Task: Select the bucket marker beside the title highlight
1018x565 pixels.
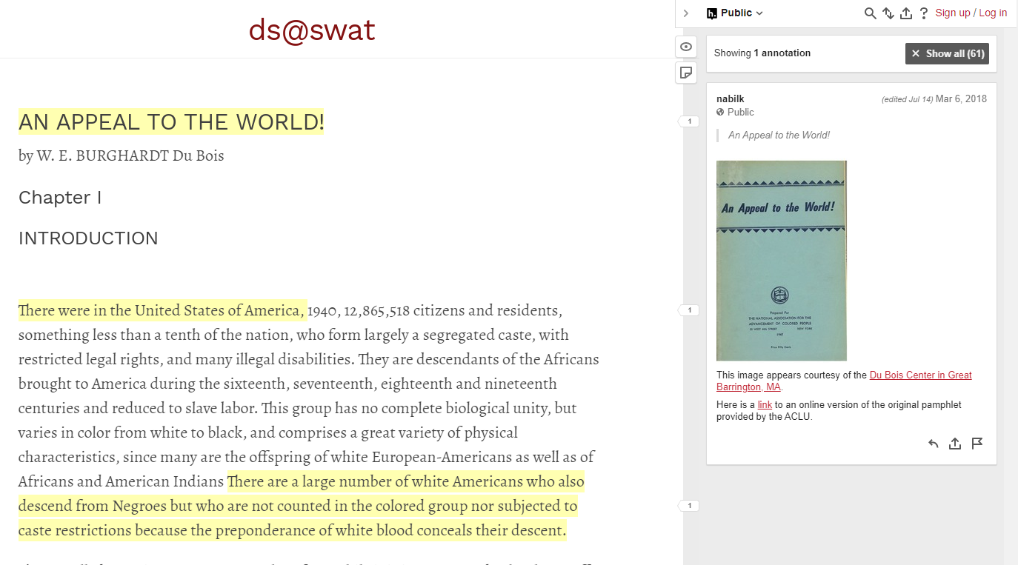Action: click(x=690, y=121)
